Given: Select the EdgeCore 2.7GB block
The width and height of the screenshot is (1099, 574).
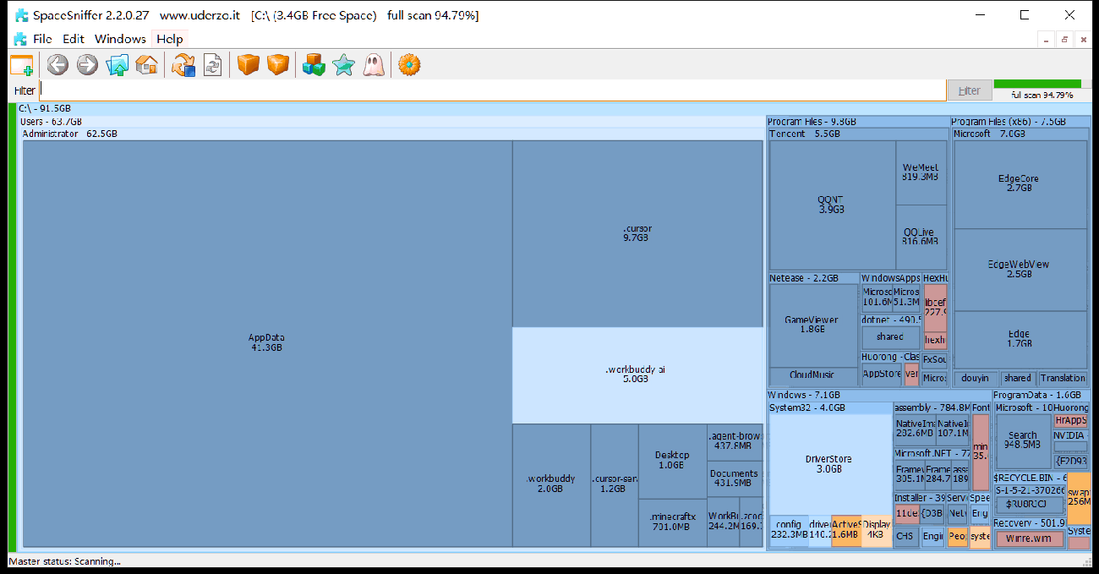Looking at the screenshot, I should point(1020,184).
